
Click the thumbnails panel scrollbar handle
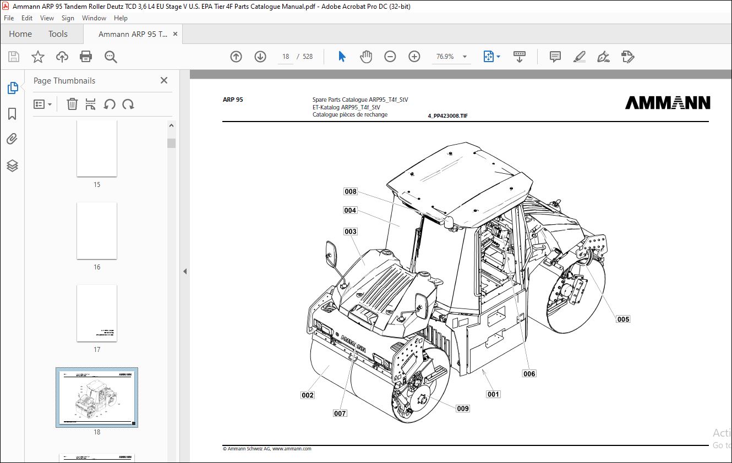pos(172,143)
